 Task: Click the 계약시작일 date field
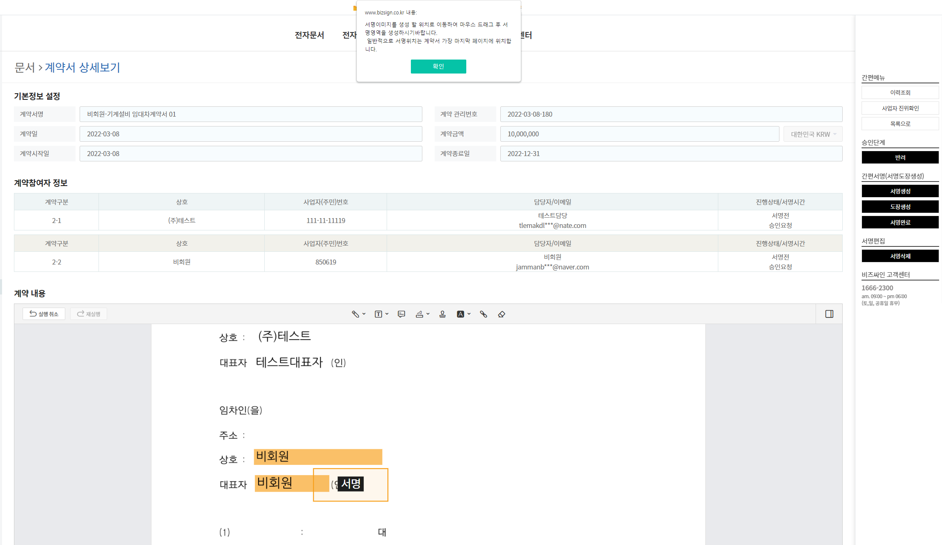click(x=251, y=154)
